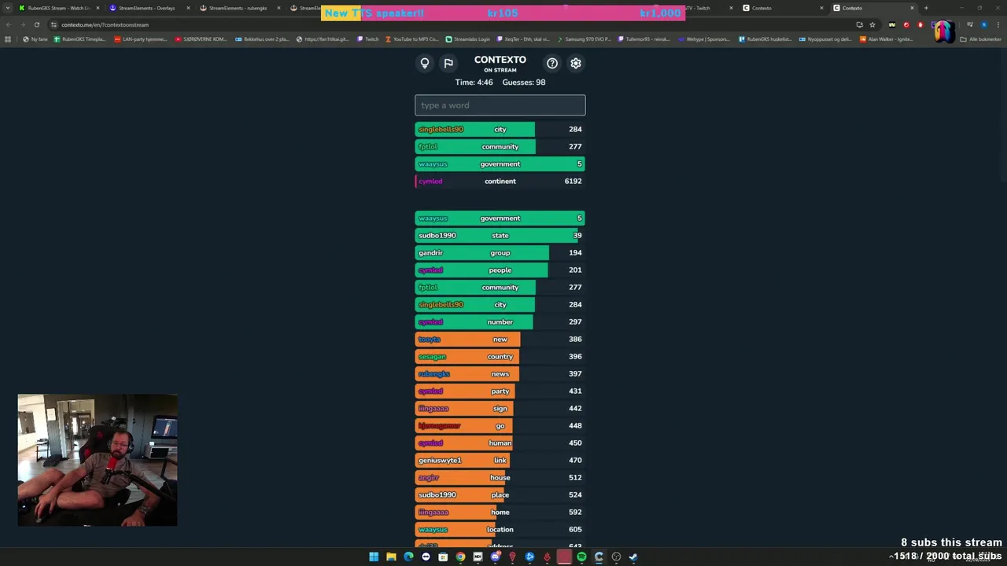Click the 'new' guess row
Viewport: 1007px width, 566px height.
click(x=500, y=339)
